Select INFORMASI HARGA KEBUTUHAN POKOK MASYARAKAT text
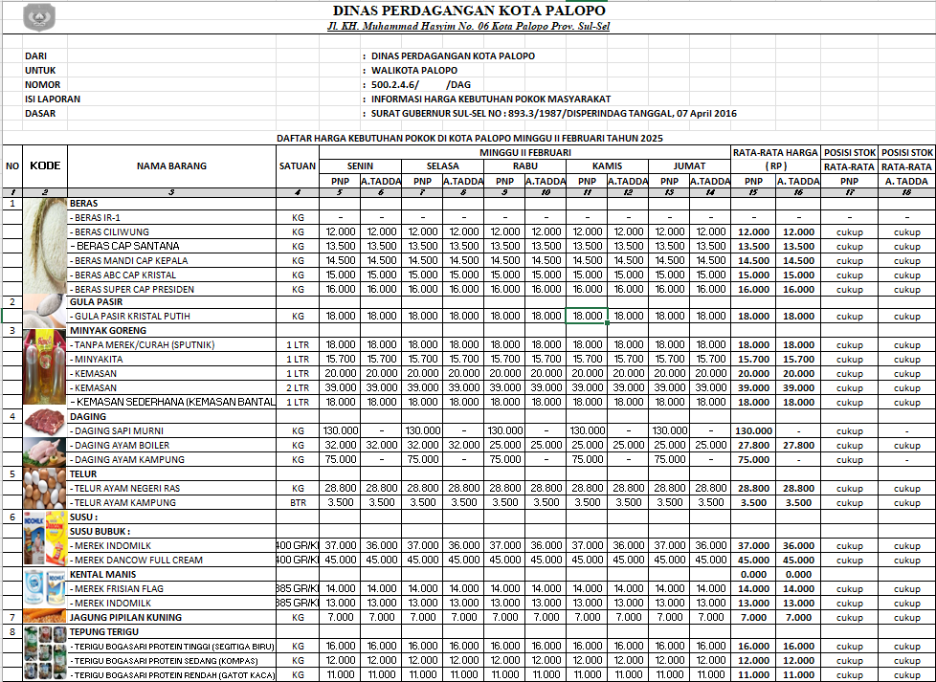 point(491,99)
